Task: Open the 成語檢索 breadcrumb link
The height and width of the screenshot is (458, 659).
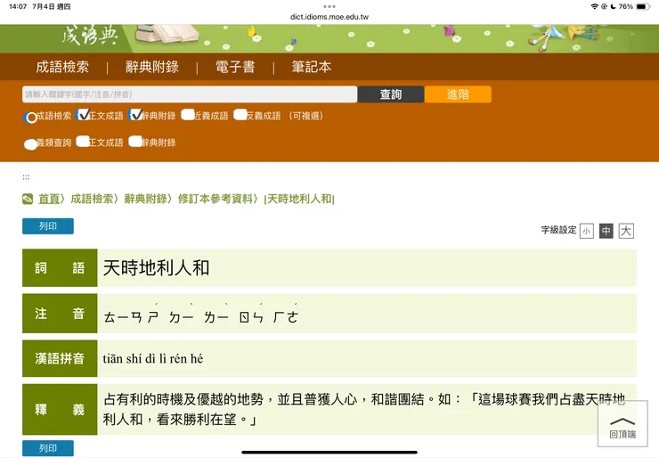Action: tap(92, 199)
